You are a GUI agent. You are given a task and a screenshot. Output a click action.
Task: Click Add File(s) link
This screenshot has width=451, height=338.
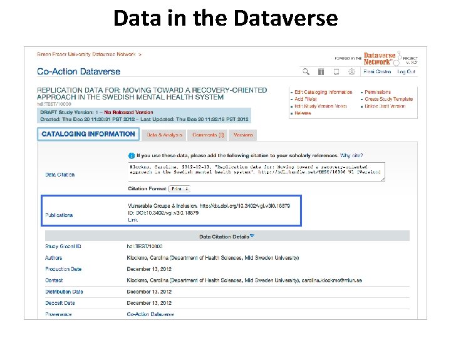(x=306, y=99)
